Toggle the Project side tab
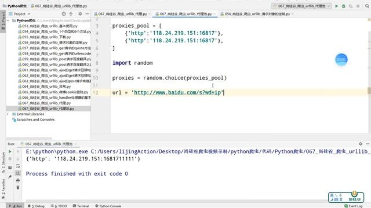The width and height of the screenshot is (371, 208). click(3, 21)
